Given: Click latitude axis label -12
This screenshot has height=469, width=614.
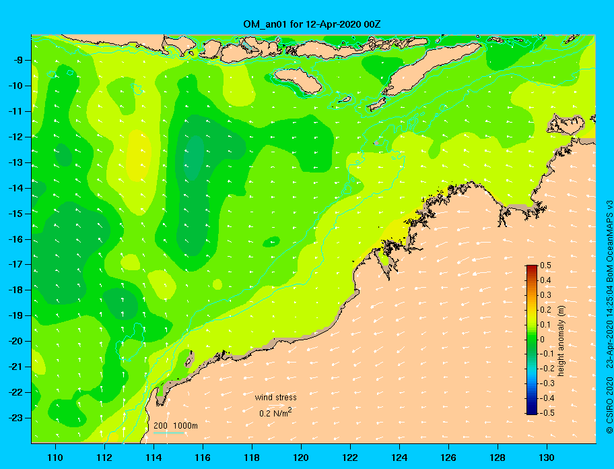Looking at the screenshot, I should click(16, 137).
